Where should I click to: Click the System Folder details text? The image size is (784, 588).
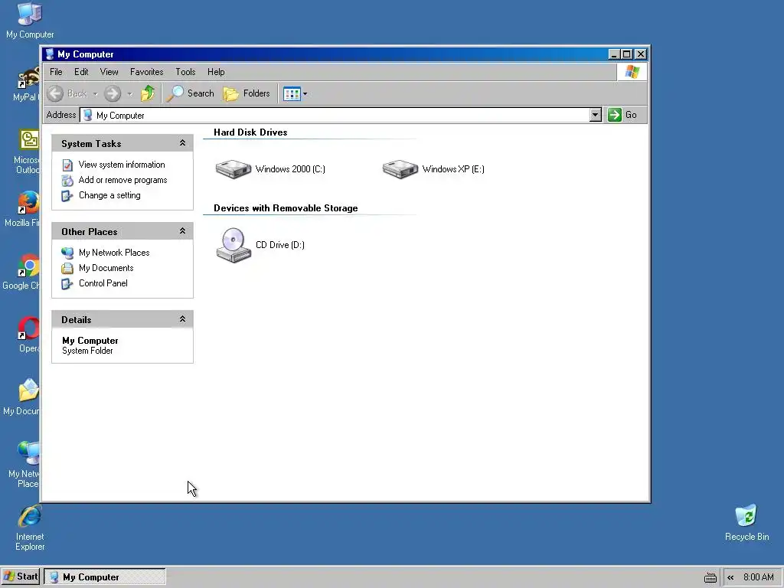87,351
